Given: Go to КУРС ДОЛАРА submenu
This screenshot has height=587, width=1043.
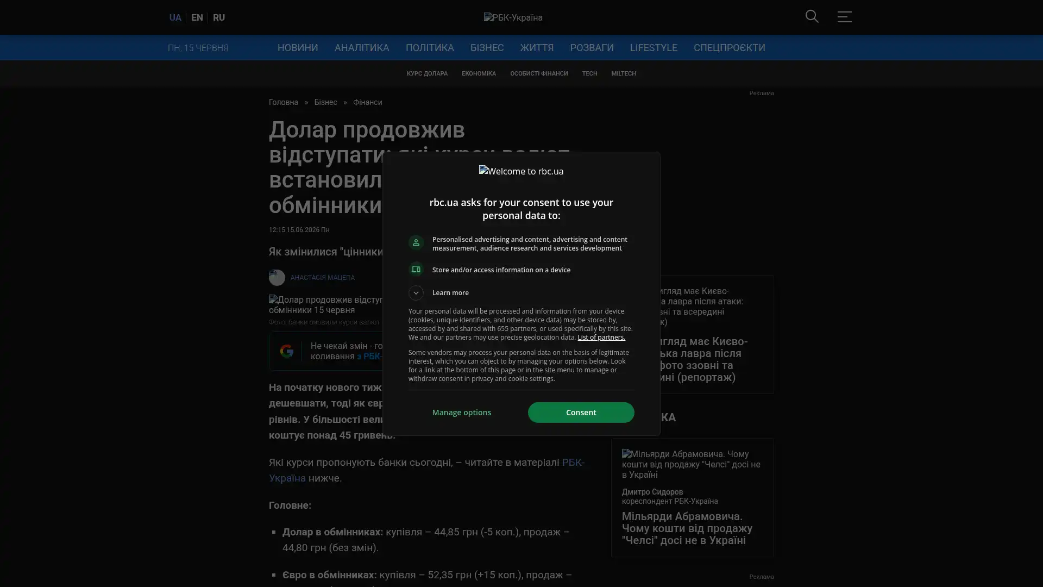Looking at the screenshot, I should (427, 73).
